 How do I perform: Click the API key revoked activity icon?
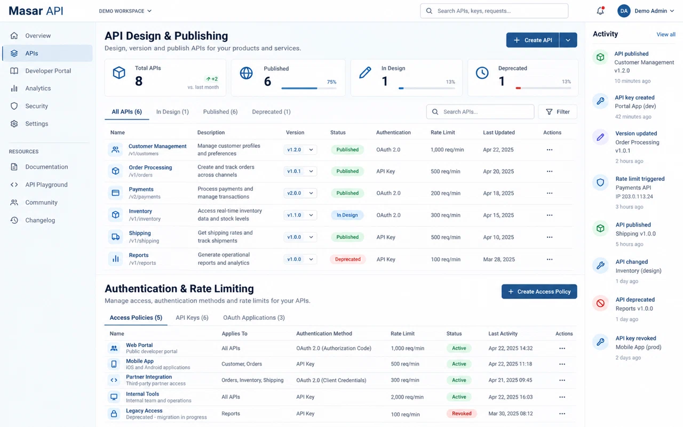click(601, 342)
